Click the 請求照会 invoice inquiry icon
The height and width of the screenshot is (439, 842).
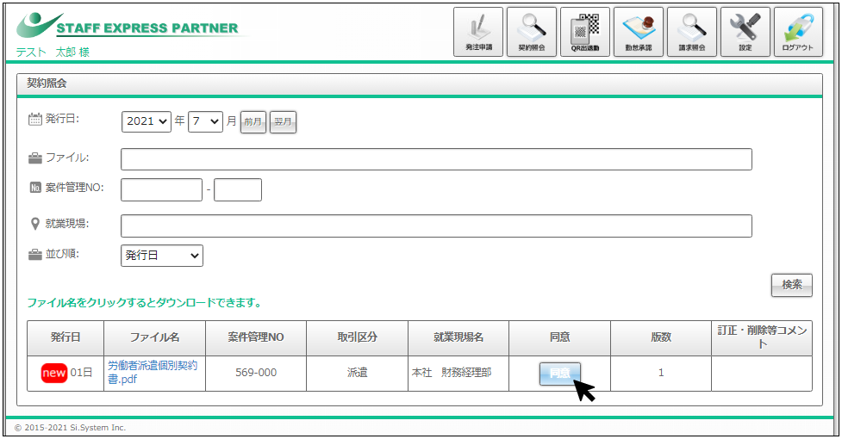(692, 32)
